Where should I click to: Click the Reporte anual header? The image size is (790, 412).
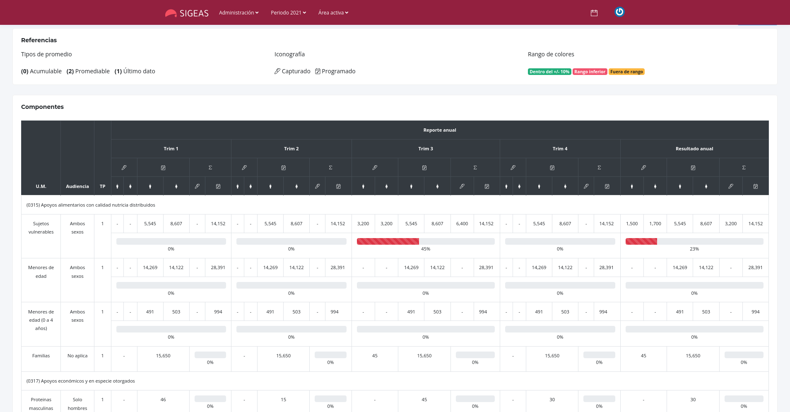(440, 130)
